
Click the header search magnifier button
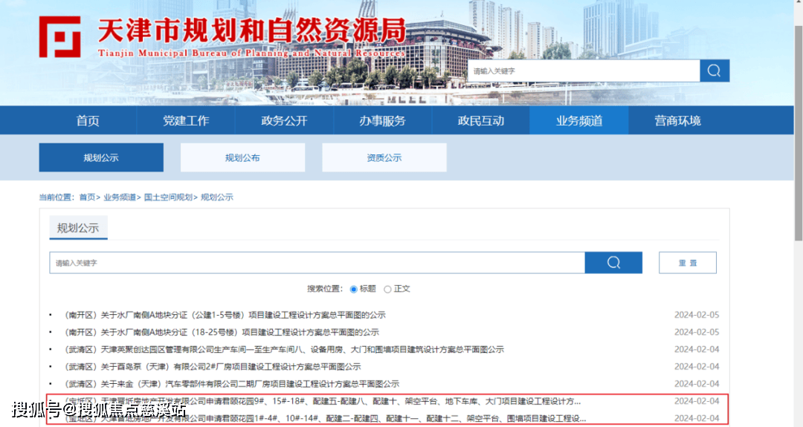(x=715, y=71)
